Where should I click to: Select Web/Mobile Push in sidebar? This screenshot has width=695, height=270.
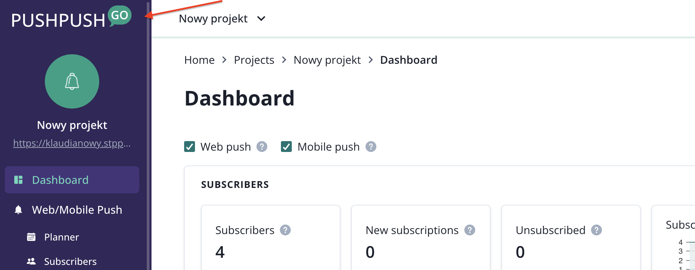coord(77,210)
